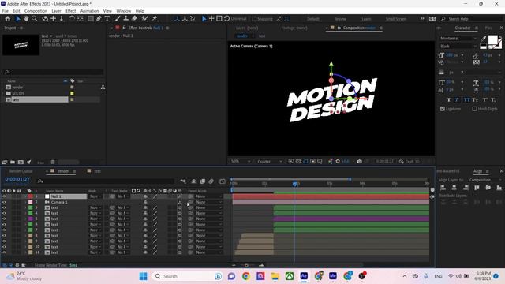Toggle the frame blending button in timeline

click(203, 181)
